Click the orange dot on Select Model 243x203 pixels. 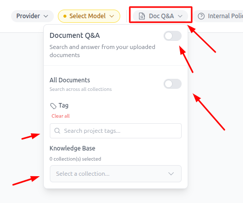click(65, 16)
